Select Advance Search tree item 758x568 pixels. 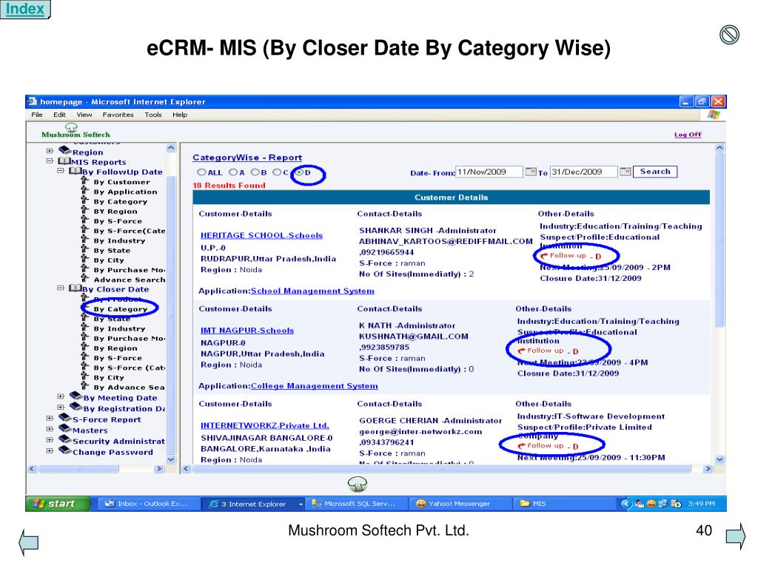(129, 280)
